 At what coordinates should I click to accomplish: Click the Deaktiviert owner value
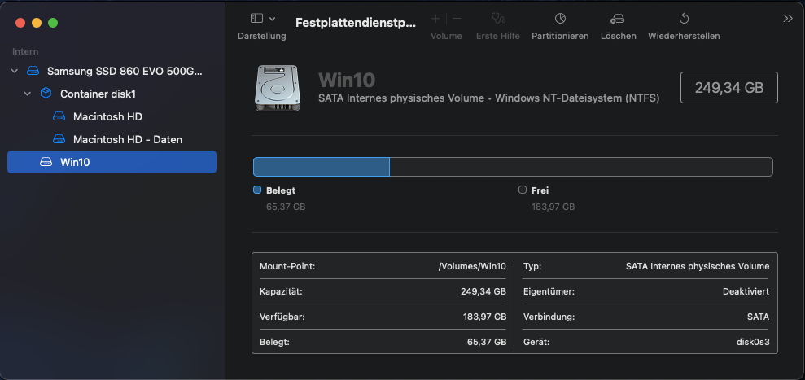(746, 291)
